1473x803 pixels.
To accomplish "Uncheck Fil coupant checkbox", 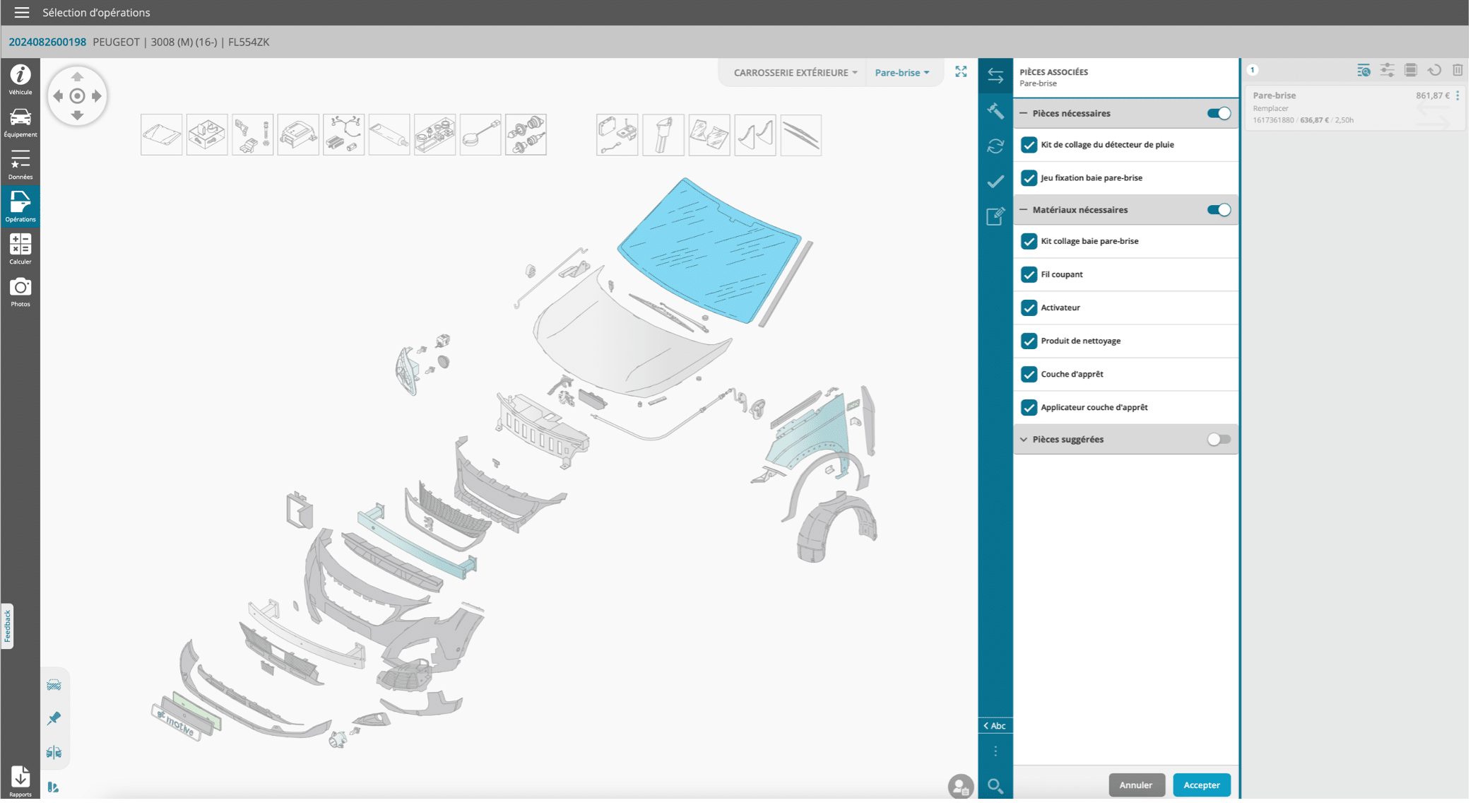I will tap(1029, 274).
